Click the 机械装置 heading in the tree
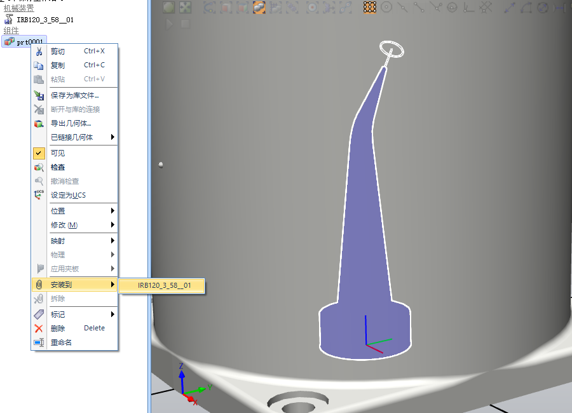 (18, 8)
